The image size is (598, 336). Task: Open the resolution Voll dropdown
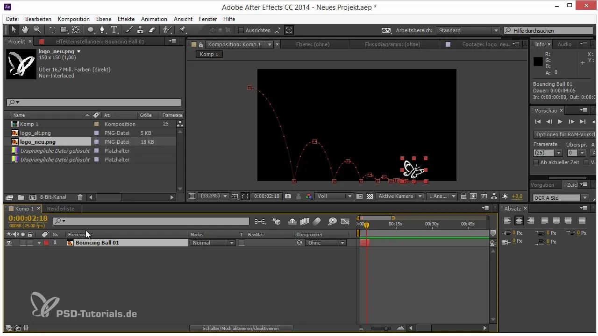point(334,196)
